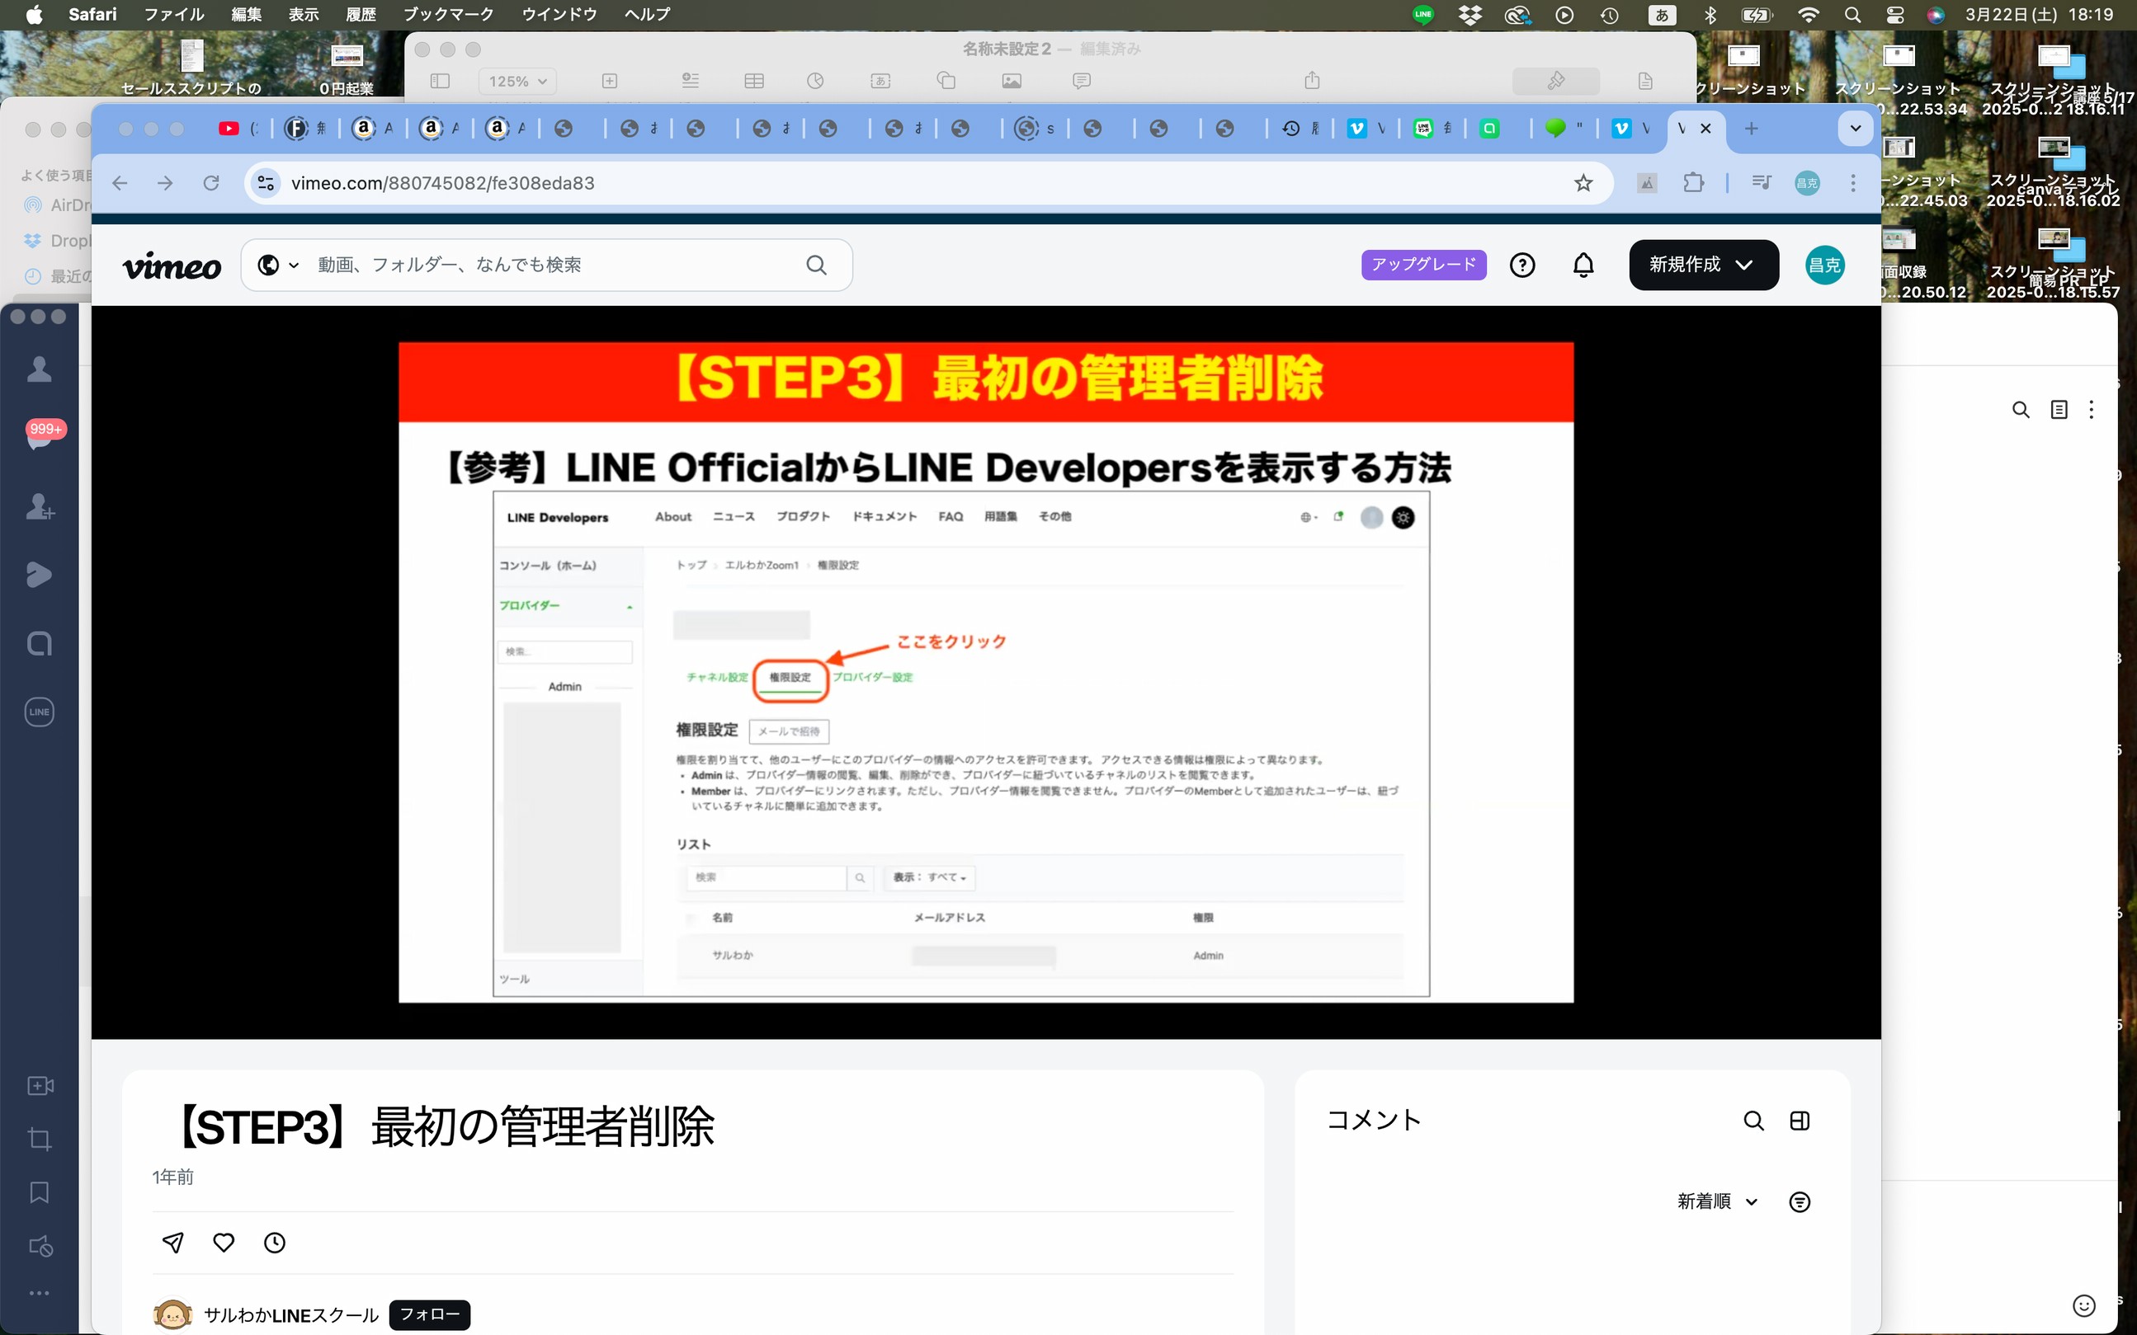Open the ブックマーク menu
Image resolution: width=2137 pixels, height=1335 pixels.
[x=448, y=14]
